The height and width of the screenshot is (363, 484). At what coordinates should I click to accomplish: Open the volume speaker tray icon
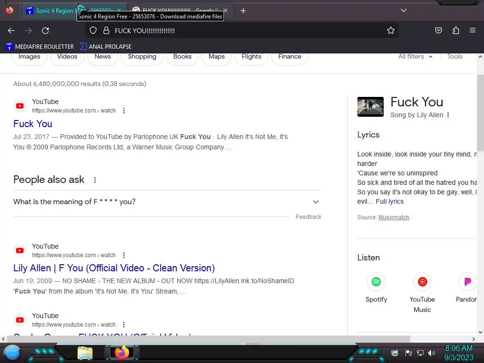(x=432, y=353)
